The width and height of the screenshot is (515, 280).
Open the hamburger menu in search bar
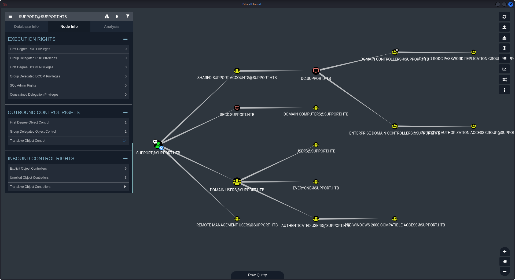coord(10,16)
